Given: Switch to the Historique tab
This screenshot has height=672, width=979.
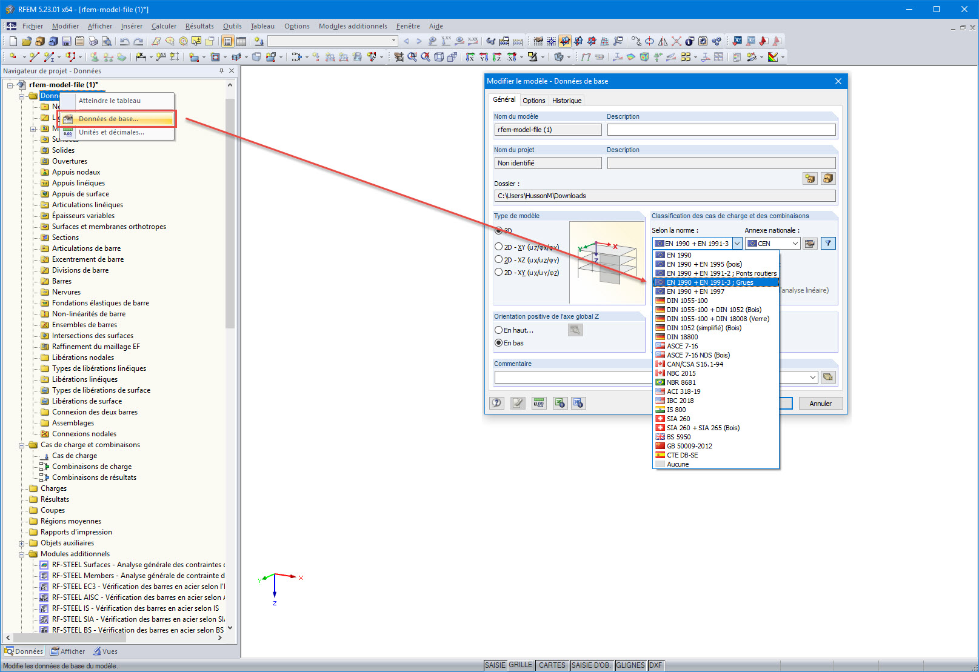Looking at the screenshot, I should (567, 101).
